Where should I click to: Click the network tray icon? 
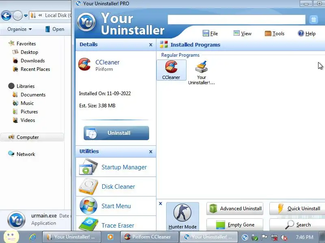click(x=274, y=237)
